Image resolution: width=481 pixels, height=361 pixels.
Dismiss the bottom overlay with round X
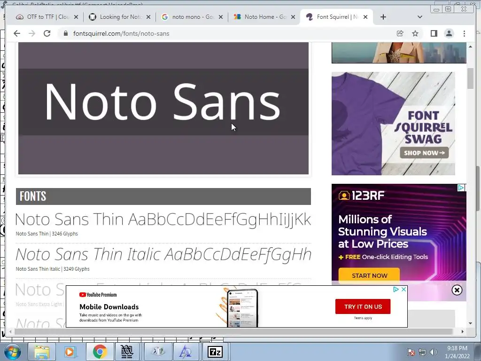coord(457,290)
